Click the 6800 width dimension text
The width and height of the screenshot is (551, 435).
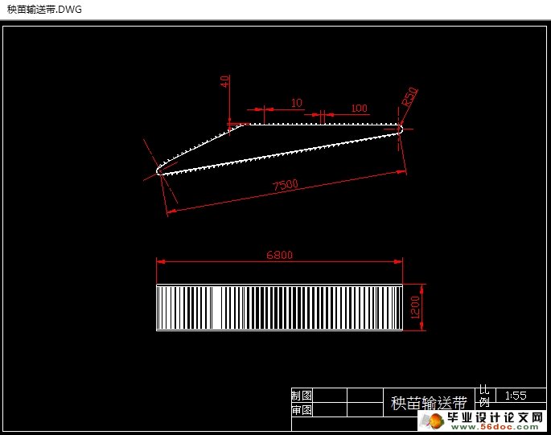pos(279,255)
